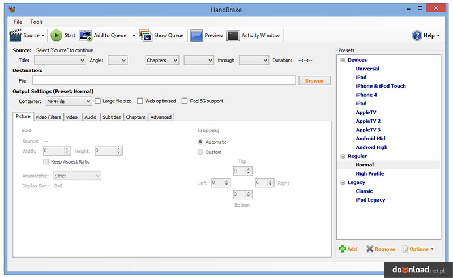
Task: Open the Chapters mode dropdown
Action: (x=162, y=60)
